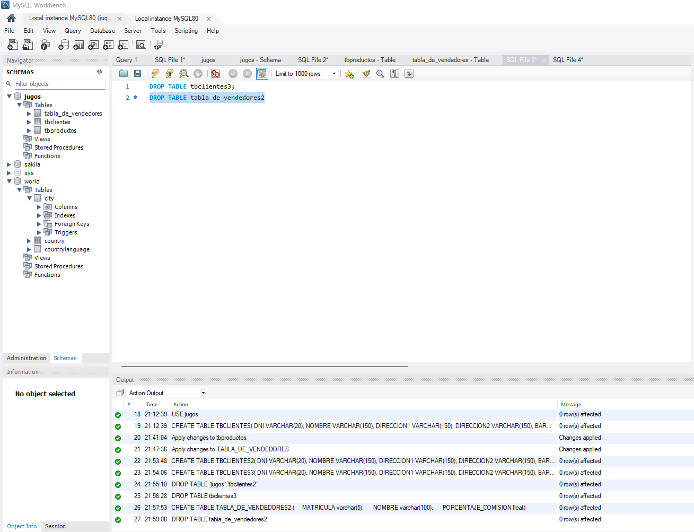
Task: Create a new table icon
Action: [x=78, y=45]
